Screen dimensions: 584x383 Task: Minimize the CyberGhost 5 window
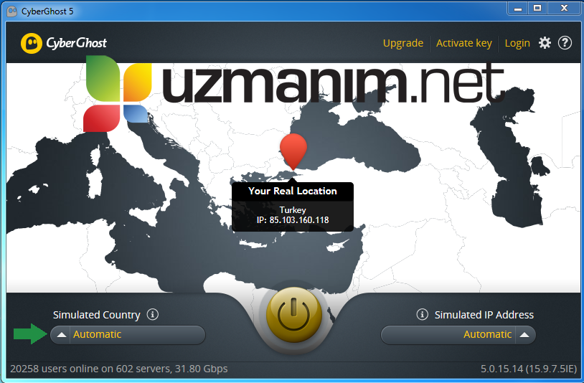518,8
